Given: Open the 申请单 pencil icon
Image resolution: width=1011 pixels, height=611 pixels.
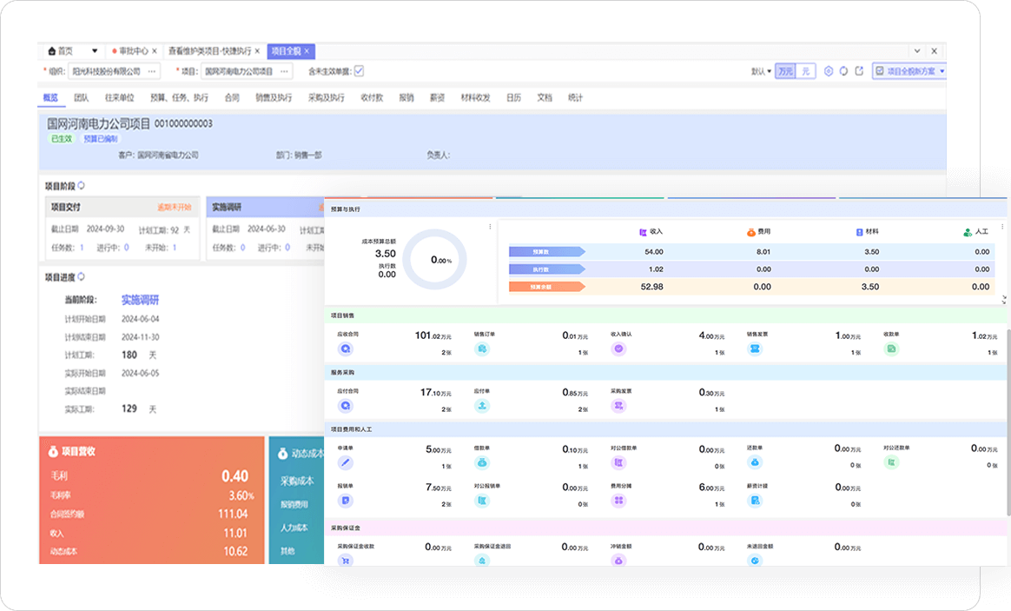Looking at the screenshot, I should click(x=346, y=463).
